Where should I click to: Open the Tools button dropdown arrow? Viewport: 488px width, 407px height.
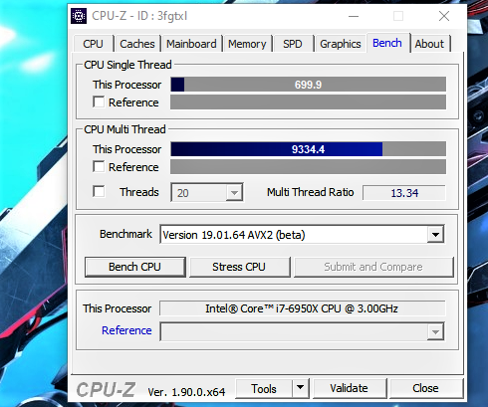click(301, 388)
